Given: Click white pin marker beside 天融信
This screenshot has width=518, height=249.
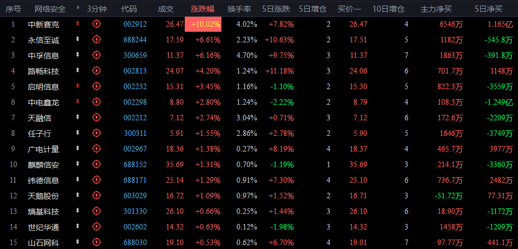Looking at the screenshot, I should point(78,116).
